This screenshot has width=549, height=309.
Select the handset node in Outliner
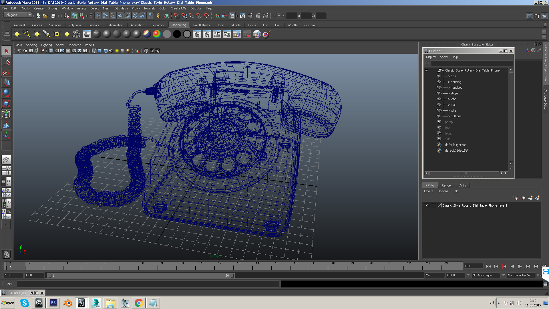tap(456, 88)
